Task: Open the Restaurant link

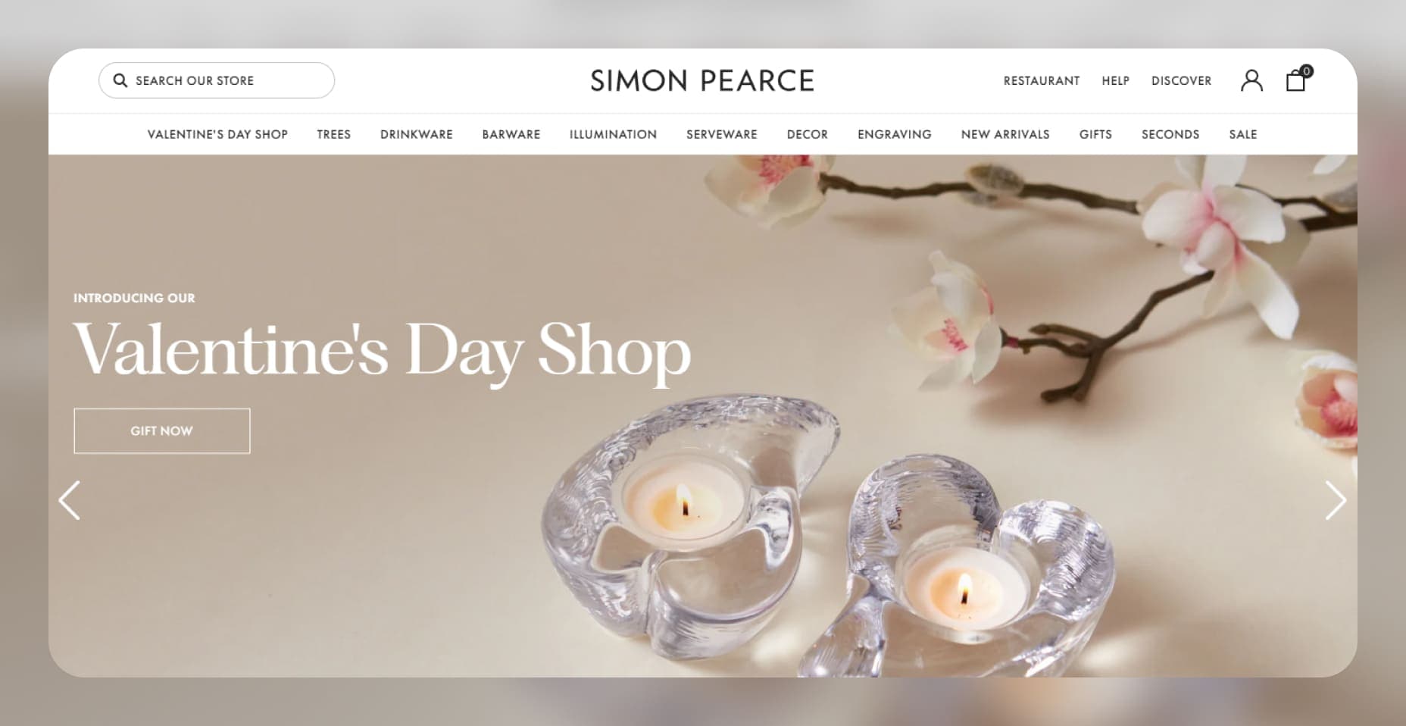Action: click(1042, 80)
